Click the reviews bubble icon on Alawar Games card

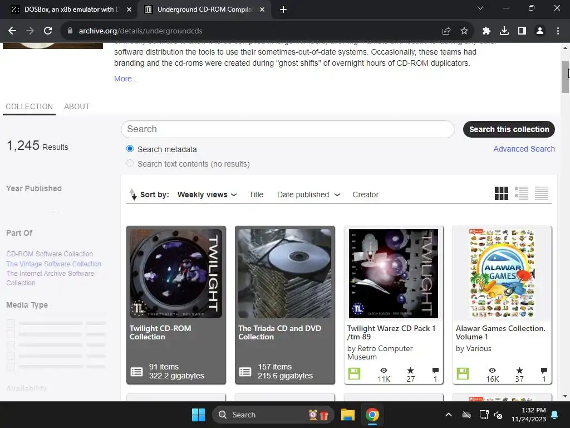[544, 371]
